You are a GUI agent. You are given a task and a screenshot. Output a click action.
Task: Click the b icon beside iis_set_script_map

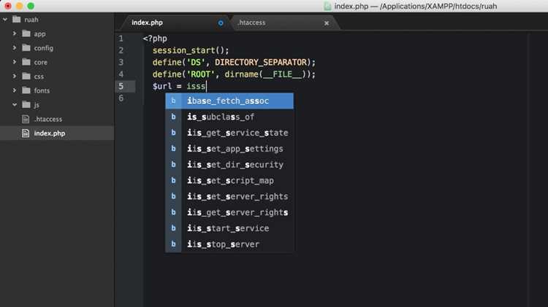pyautogui.click(x=173, y=180)
